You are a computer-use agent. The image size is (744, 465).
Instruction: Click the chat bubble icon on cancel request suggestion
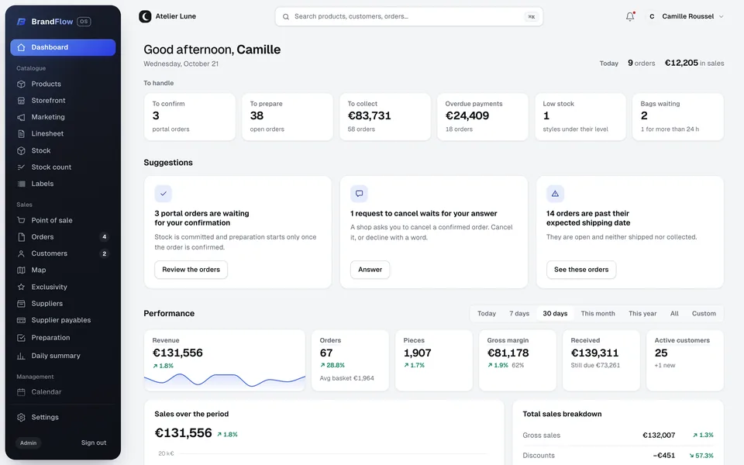click(359, 194)
